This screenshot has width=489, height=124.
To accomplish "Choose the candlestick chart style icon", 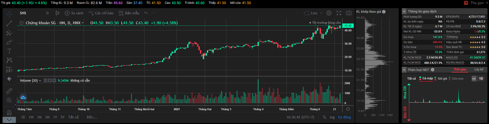I will coord(57,13).
